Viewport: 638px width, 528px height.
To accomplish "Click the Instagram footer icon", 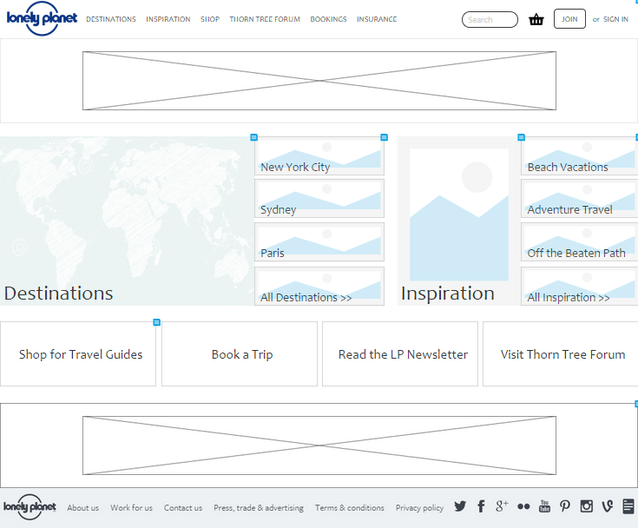I will pos(587,506).
